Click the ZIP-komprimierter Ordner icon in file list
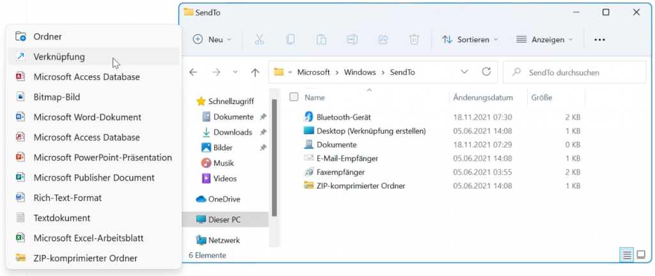 tap(308, 185)
